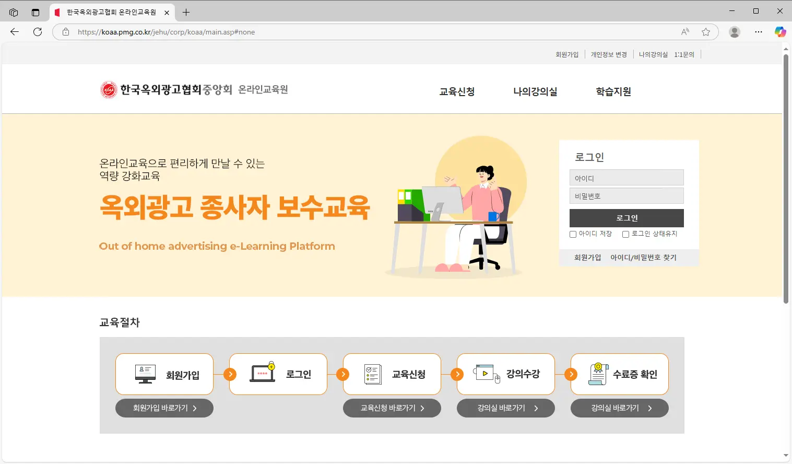Open the browser profile icon

point(734,32)
